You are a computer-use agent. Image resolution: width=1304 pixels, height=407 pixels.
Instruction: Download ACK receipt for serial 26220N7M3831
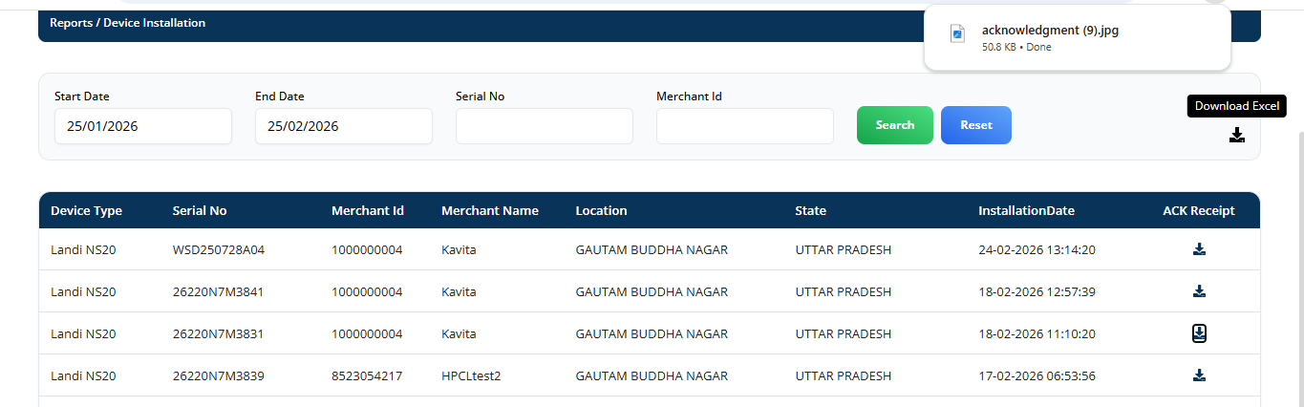click(x=1199, y=333)
